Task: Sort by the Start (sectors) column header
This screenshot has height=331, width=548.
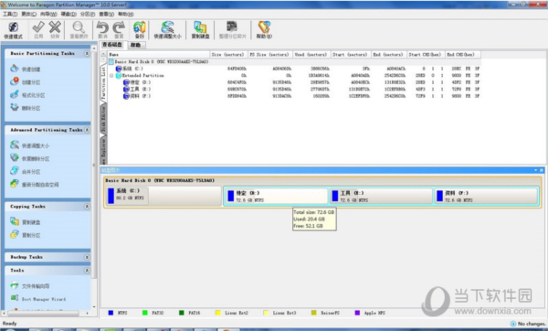Action: [350, 55]
